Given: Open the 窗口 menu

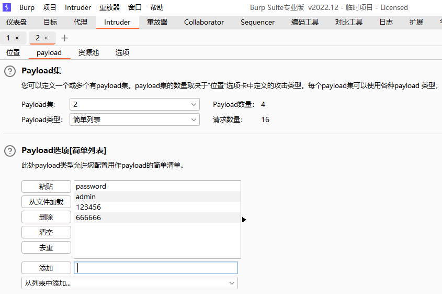Looking at the screenshot, I should (x=134, y=8).
